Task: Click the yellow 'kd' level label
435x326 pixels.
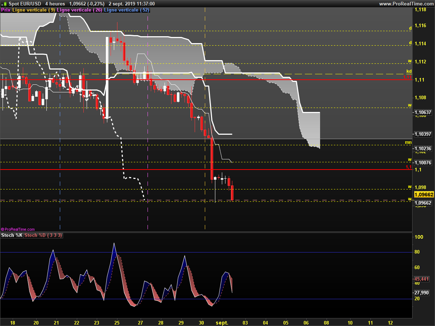Action: pyautogui.click(x=409, y=71)
